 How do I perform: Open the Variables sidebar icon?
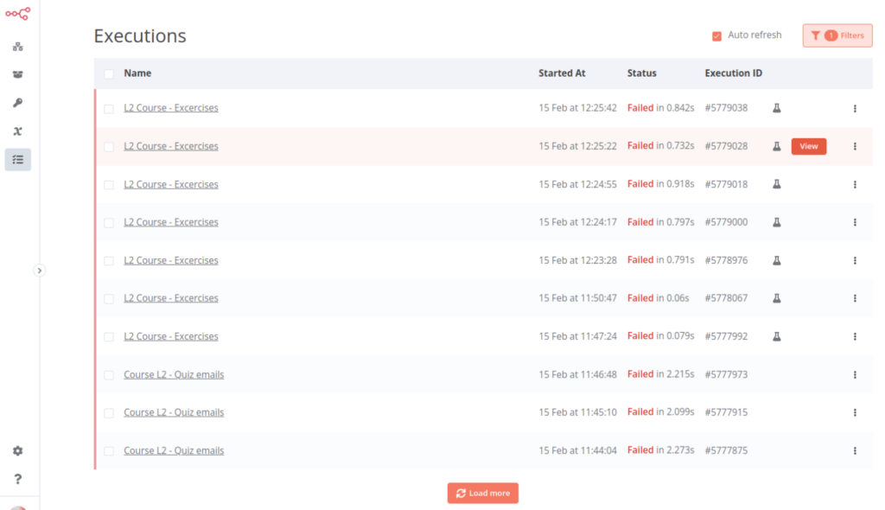[x=17, y=131]
